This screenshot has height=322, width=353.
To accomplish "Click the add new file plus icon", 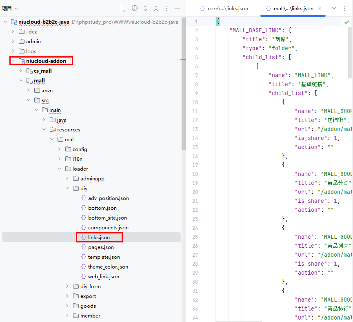I will click(121, 8).
